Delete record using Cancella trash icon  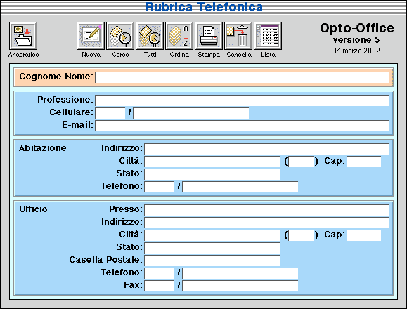pyautogui.click(x=238, y=36)
